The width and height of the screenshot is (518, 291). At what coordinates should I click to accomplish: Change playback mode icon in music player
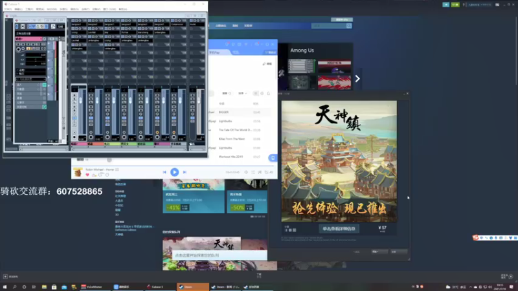pos(253,172)
